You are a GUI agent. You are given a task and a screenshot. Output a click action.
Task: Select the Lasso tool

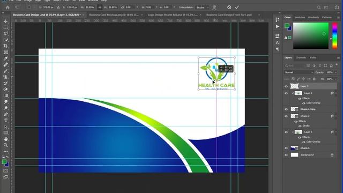(x=6, y=33)
